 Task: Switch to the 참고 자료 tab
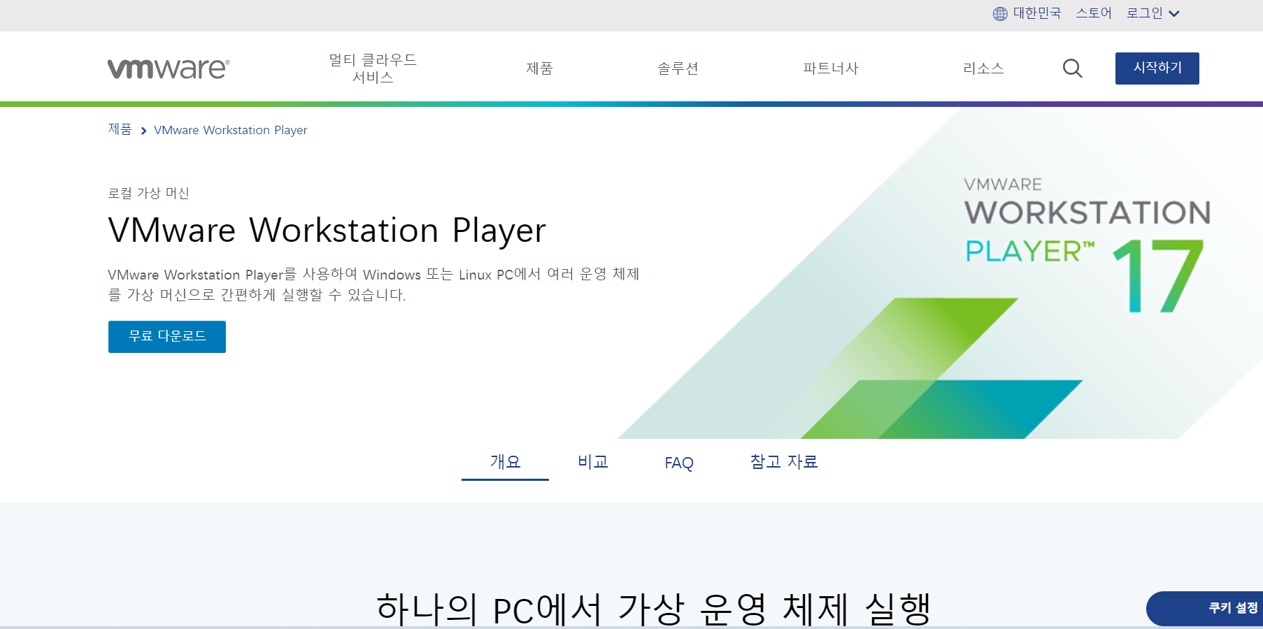tap(784, 462)
